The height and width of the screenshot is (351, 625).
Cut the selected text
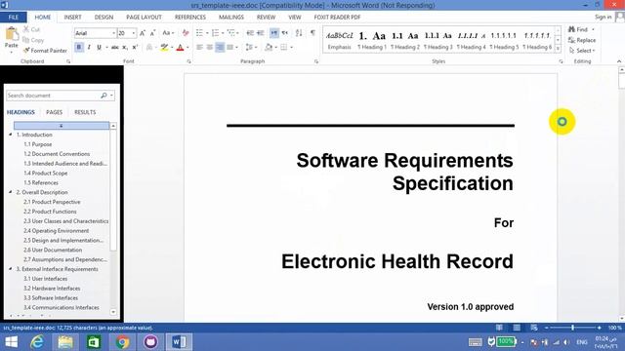31,29
